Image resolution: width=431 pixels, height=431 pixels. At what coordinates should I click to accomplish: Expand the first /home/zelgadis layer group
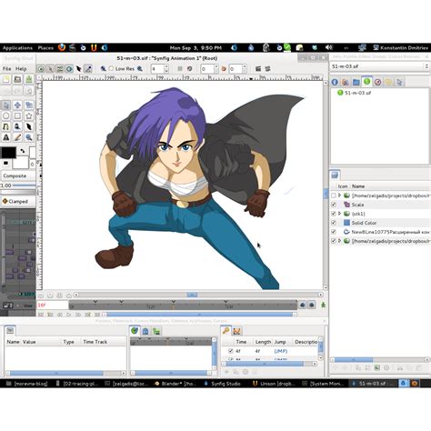tap(340, 195)
